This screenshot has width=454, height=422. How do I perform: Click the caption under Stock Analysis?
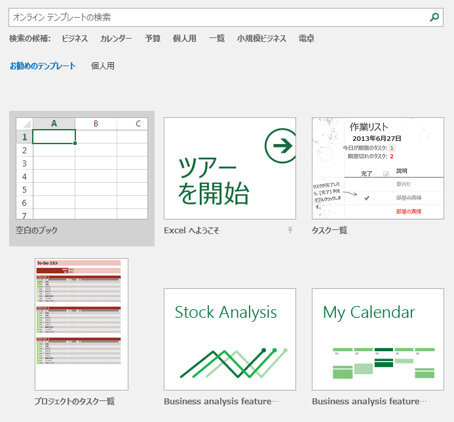tap(221, 401)
